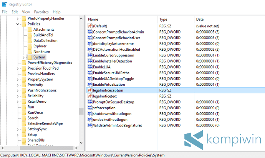
Task: Select the PreviewHandlers key label
Action: 41,74
